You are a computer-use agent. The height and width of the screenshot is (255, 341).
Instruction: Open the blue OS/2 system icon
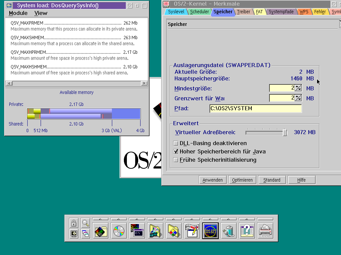(210, 231)
